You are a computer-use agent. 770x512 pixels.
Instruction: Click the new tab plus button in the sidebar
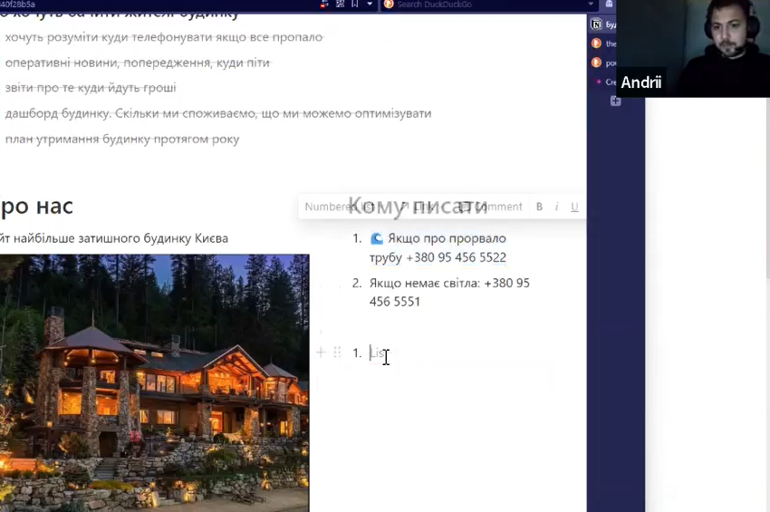pos(616,101)
